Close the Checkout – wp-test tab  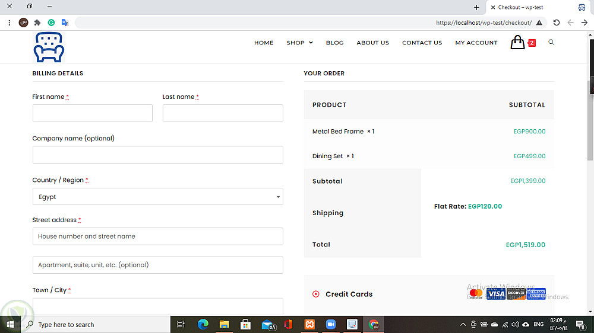tap(493, 7)
